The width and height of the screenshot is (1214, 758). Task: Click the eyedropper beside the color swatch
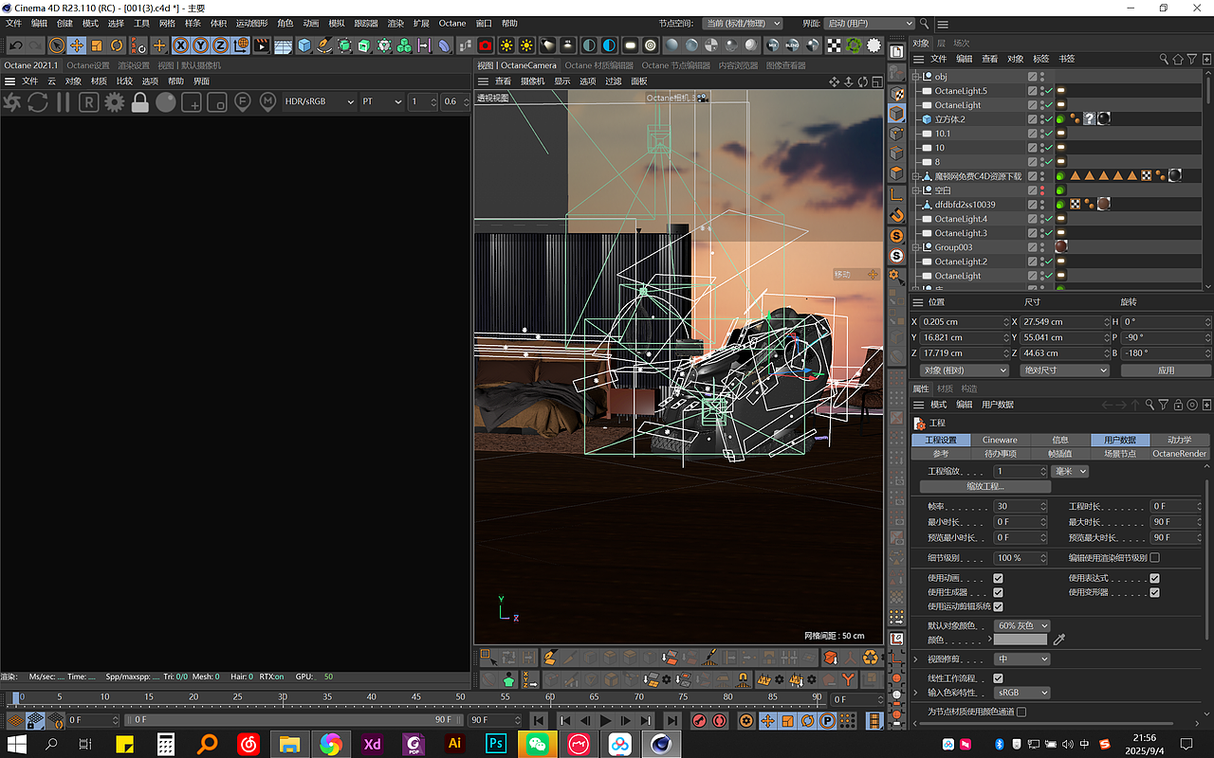1059,640
